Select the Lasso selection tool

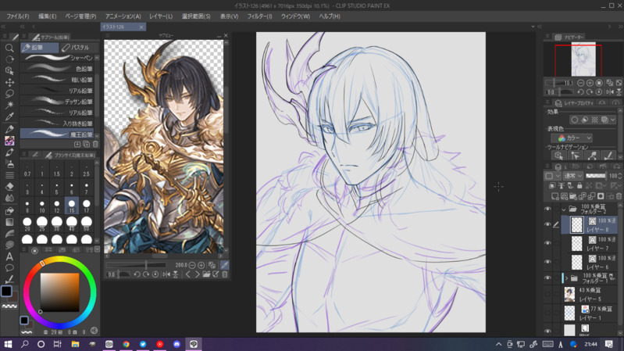(x=9, y=94)
